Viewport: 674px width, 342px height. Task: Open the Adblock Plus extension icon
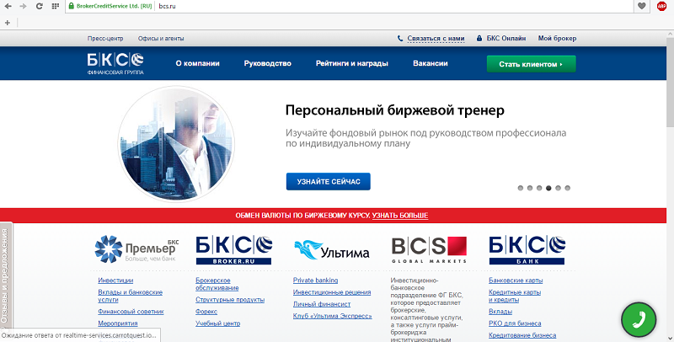tap(663, 6)
